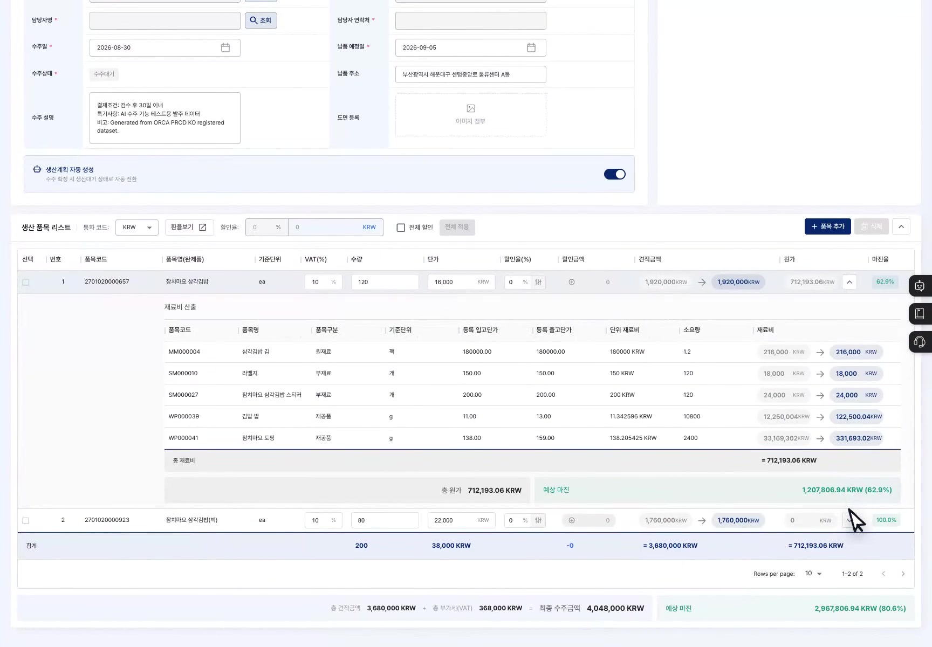
Task: Click unit price field 16,000 KRW
Action: point(462,282)
